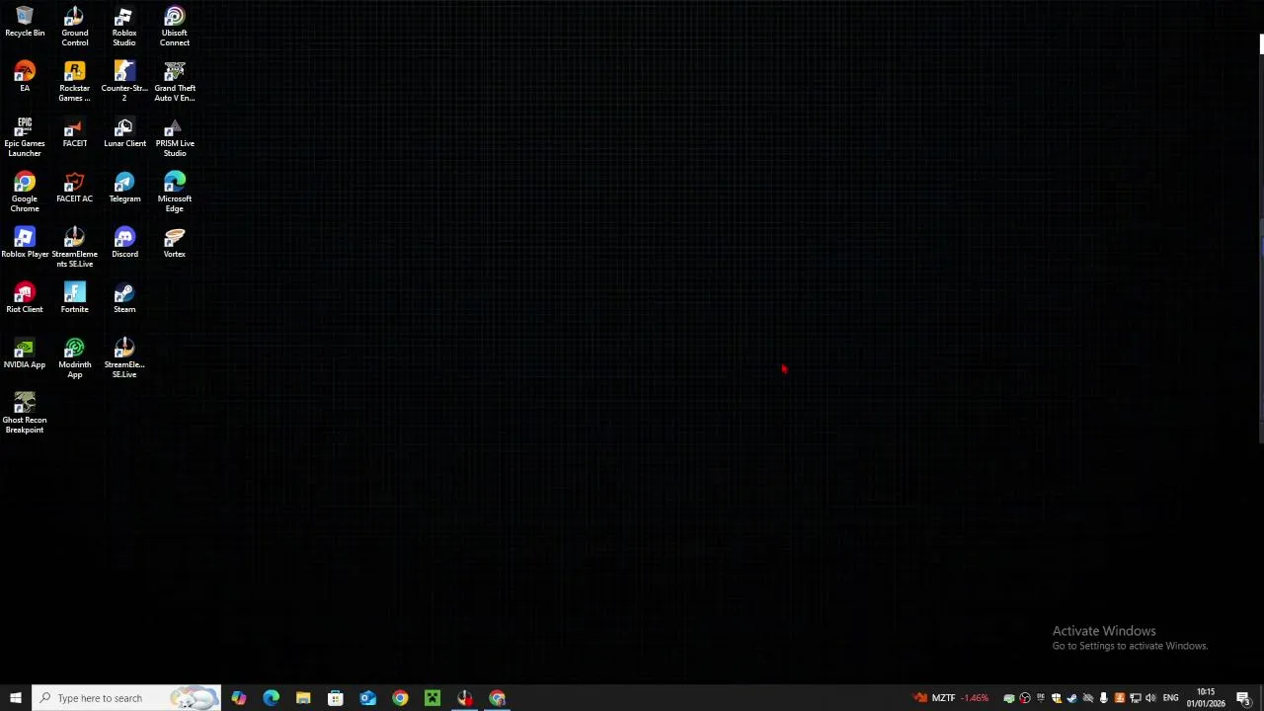Image resolution: width=1264 pixels, height=711 pixels.
Task: Select the NVIDIA App desktop icon
Action: [25, 355]
